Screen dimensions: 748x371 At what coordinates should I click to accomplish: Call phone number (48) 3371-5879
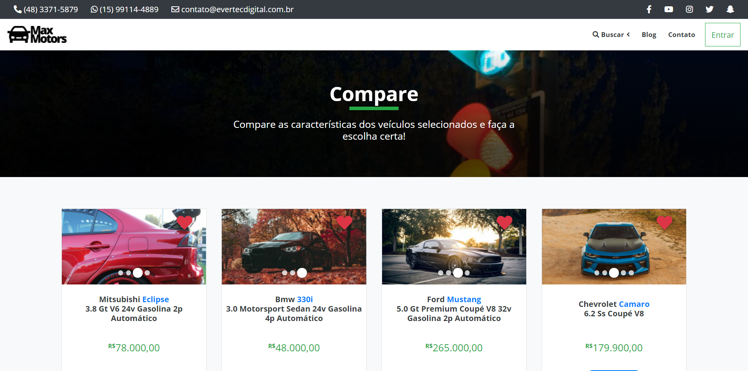click(x=51, y=9)
